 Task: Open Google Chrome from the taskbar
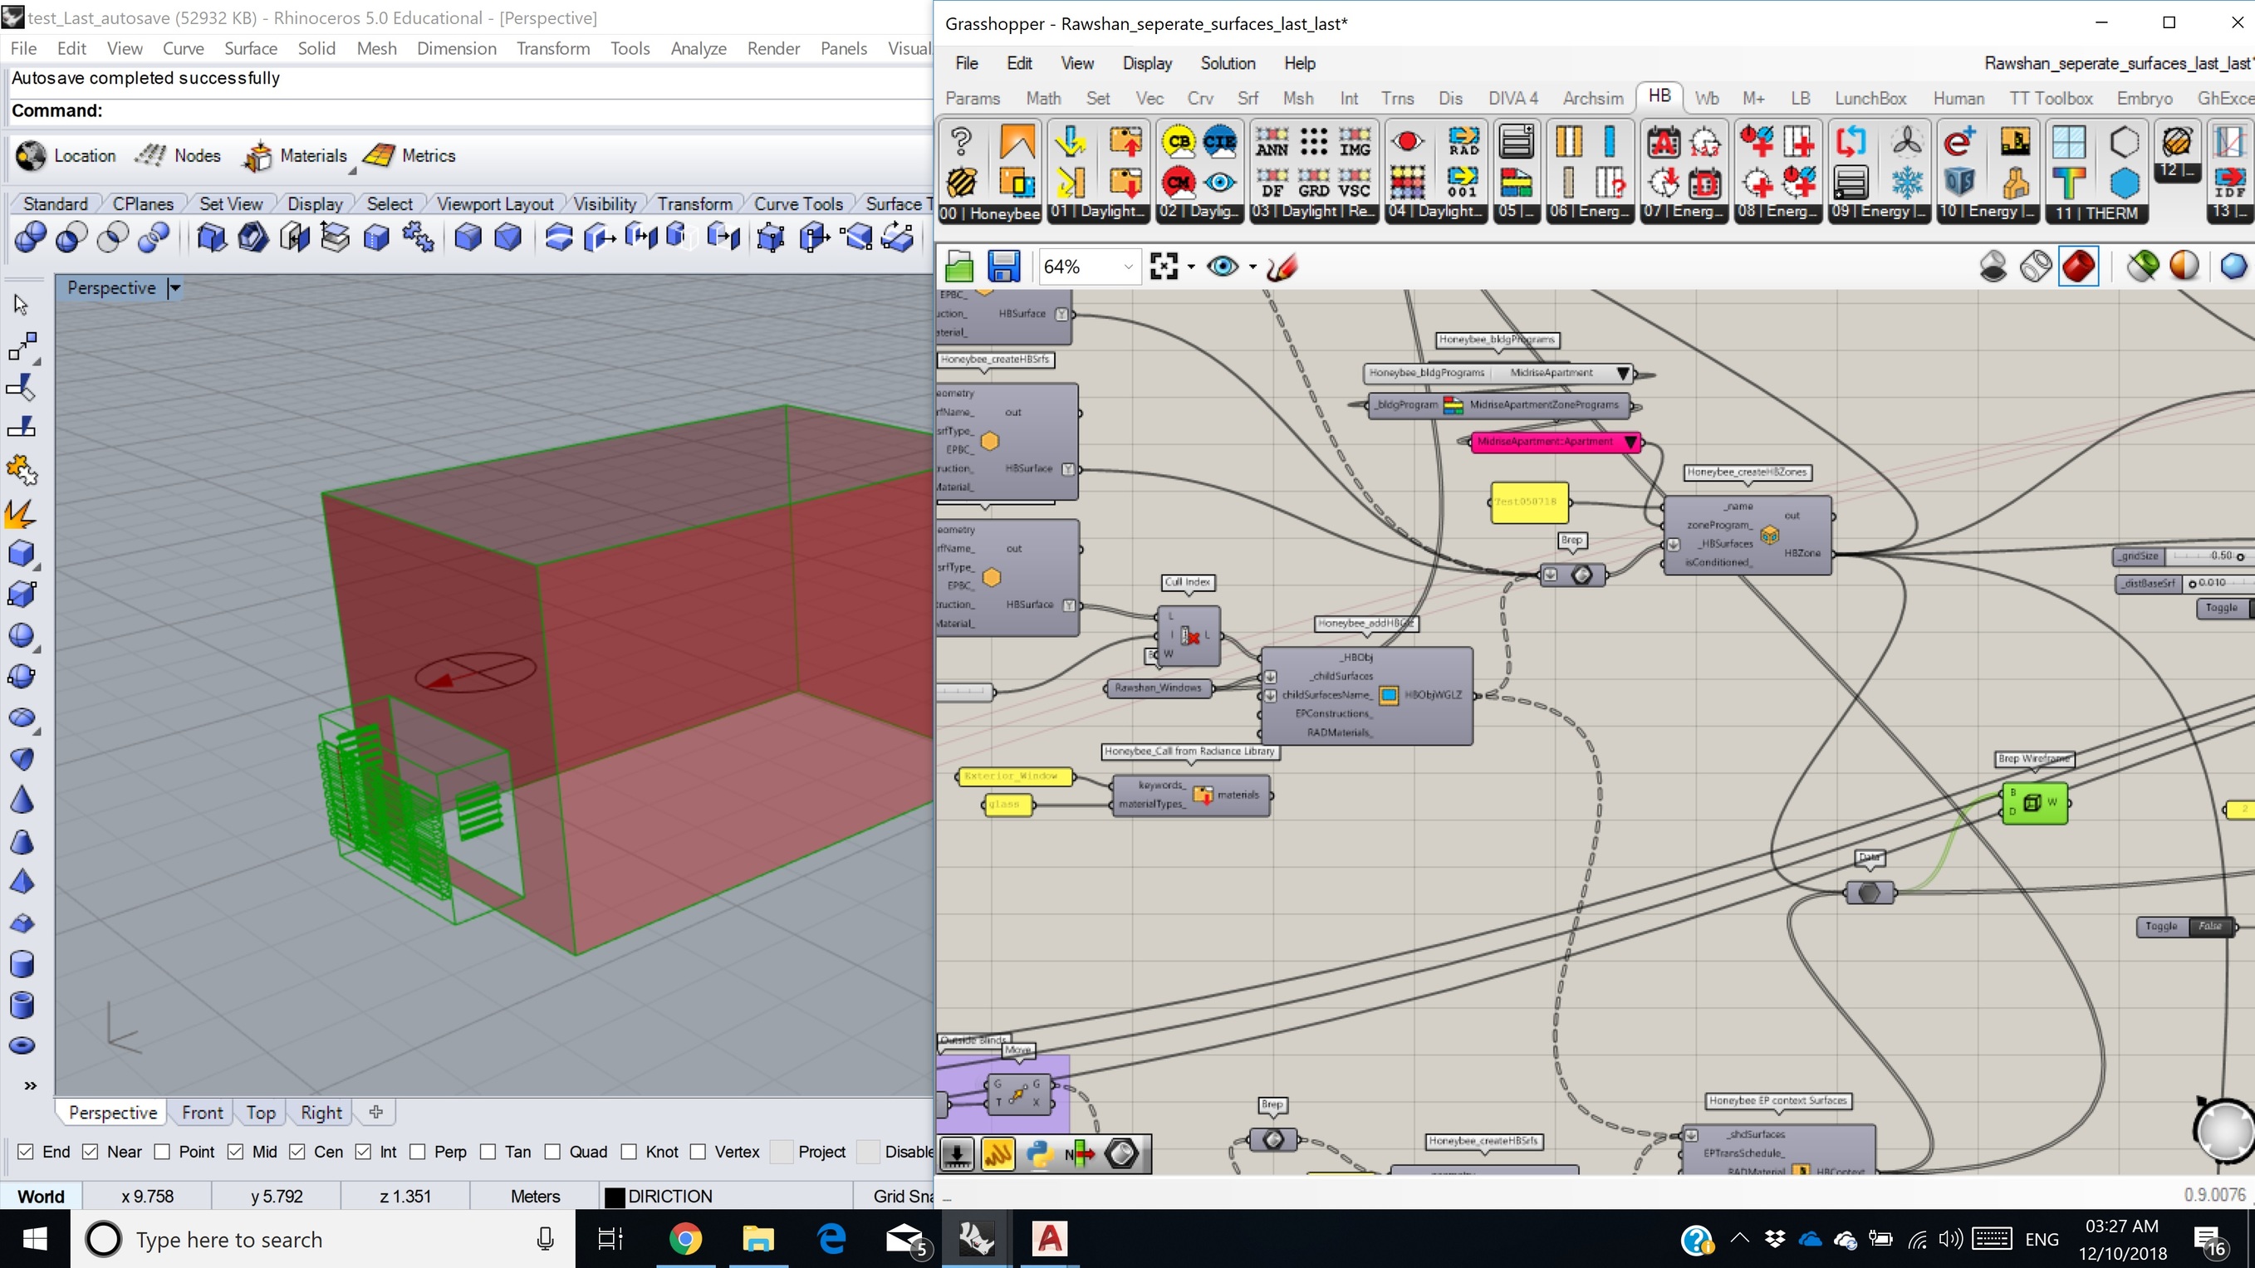pyautogui.click(x=685, y=1239)
